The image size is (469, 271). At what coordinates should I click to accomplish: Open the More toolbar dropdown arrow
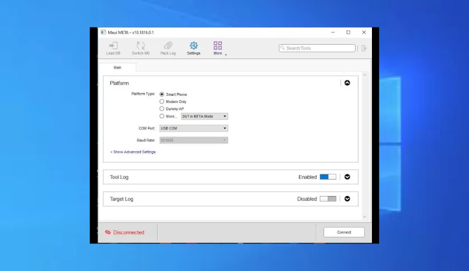(226, 55)
